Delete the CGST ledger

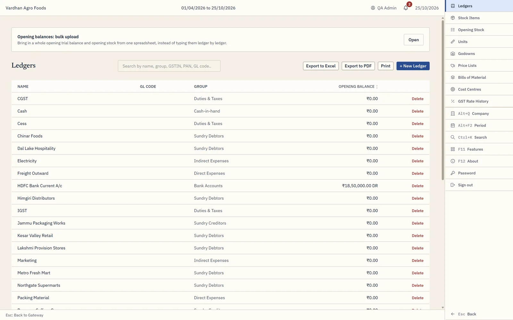(417, 99)
